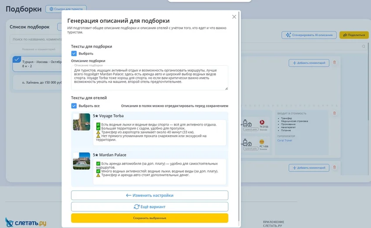Click the yellow 'Поделиться' button

click(354, 35)
